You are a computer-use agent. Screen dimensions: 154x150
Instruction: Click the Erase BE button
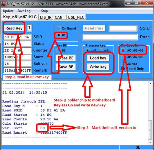66,58
